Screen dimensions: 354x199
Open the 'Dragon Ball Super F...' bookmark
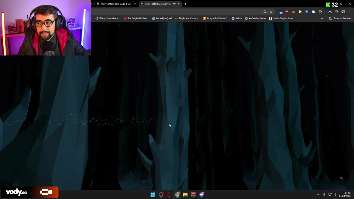[x=216, y=19]
